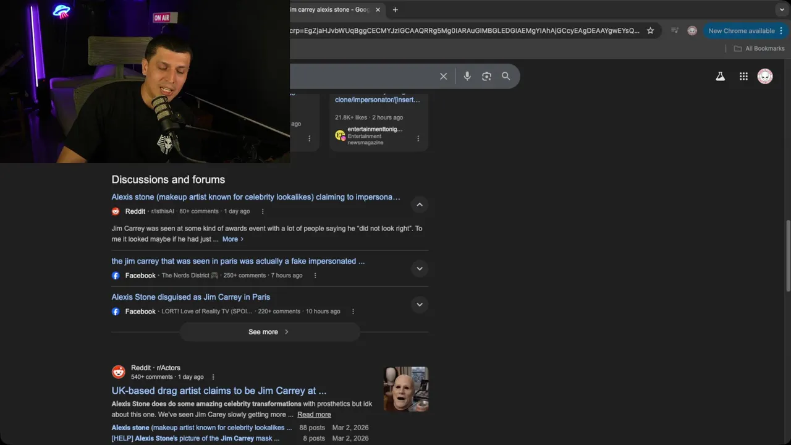The height and width of the screenshot is (445, 791).
Task: Open Search Labs flask icon
Action: pyautogui.click(x=720, y=77)
